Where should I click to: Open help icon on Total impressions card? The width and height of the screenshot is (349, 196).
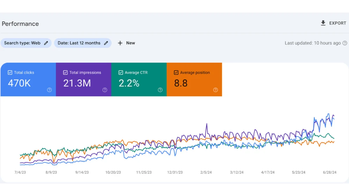(x=105, y=90)
